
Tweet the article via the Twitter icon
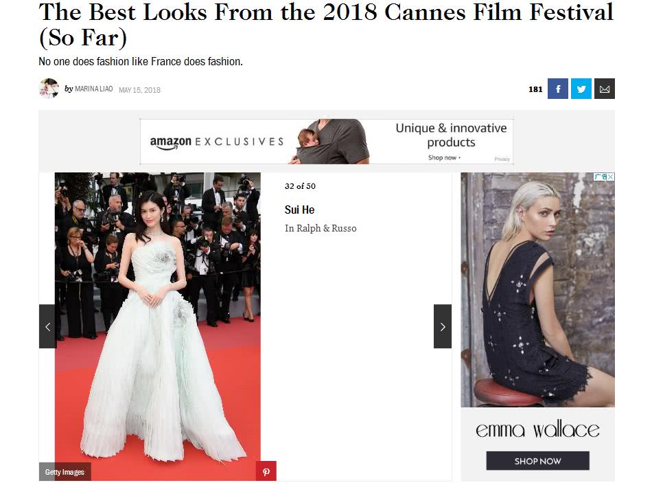pyautogui.click(x=581, y=89)
